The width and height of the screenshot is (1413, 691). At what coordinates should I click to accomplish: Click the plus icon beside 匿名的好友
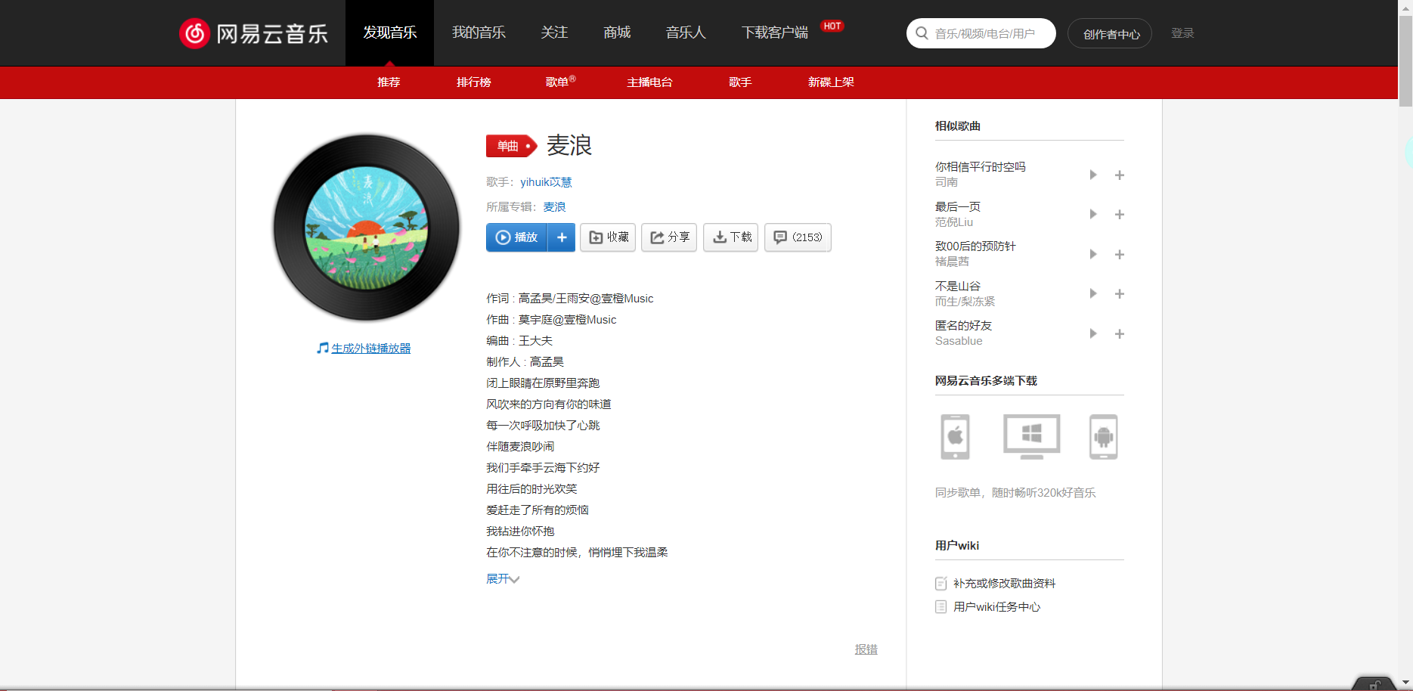tap(1120, 333)
